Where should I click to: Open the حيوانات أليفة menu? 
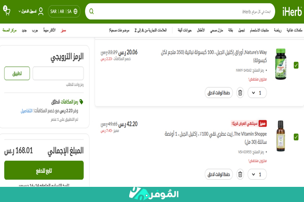click(x=184, y=30)
